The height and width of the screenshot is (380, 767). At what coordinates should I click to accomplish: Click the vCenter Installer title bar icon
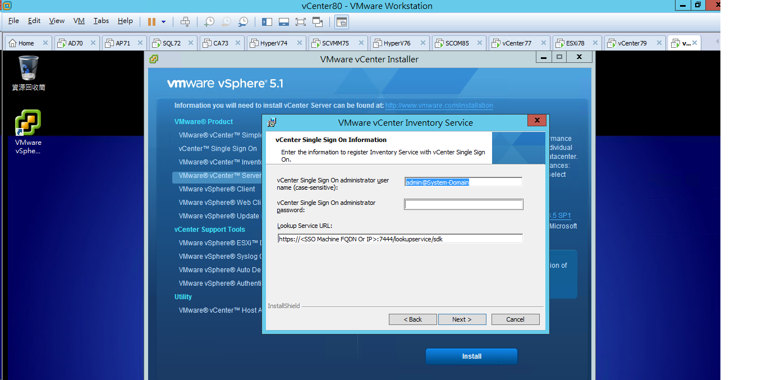click(x=154, y=59)
